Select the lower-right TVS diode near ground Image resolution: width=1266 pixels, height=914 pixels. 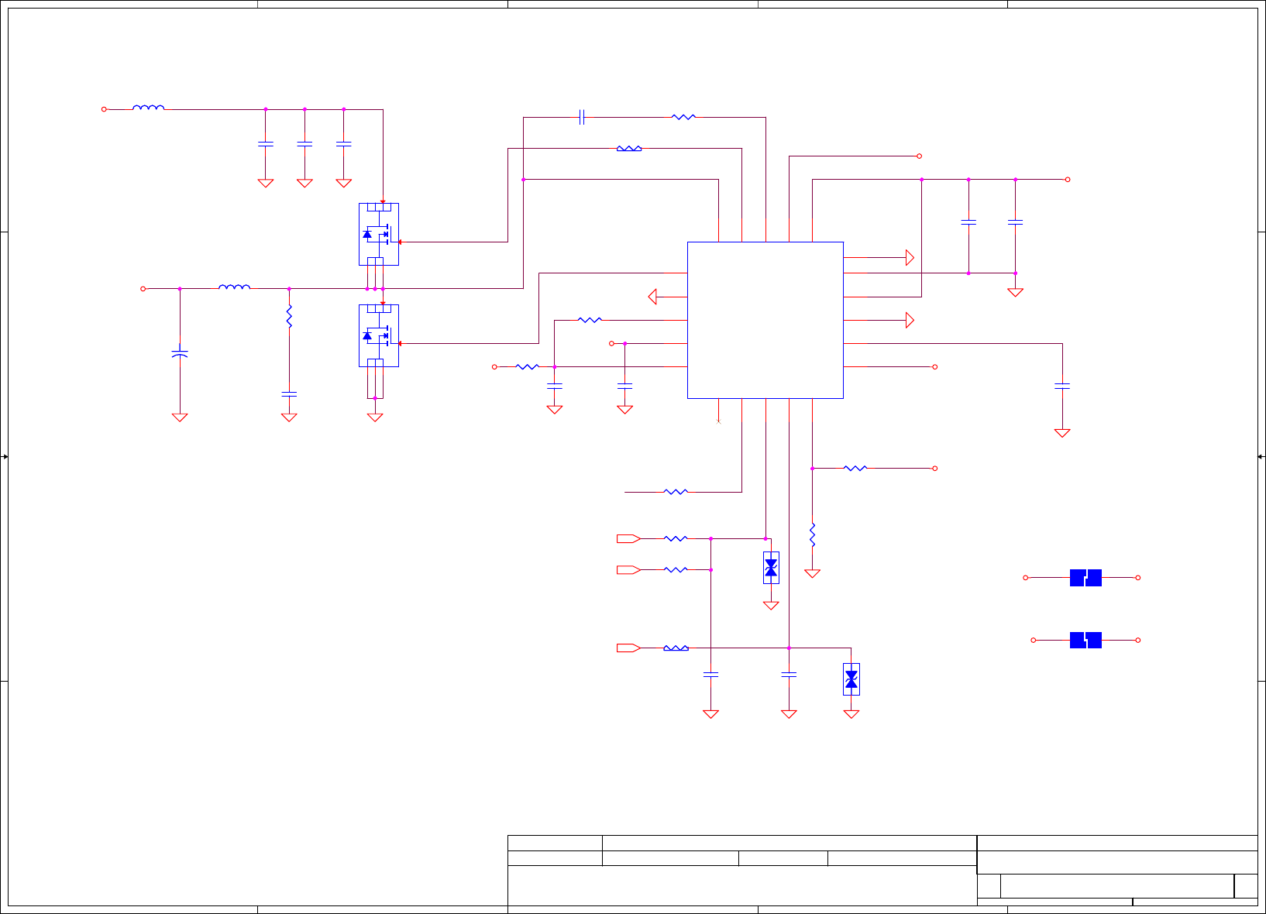(851, 679)
